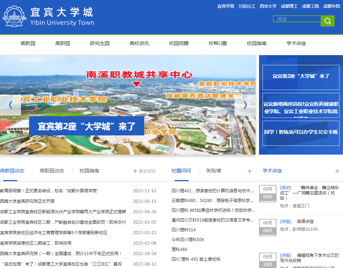Switch to the 校园指南 tab beside 高职园动态
The height and width of the screenshot is (268, 343).
coord(89,171)
